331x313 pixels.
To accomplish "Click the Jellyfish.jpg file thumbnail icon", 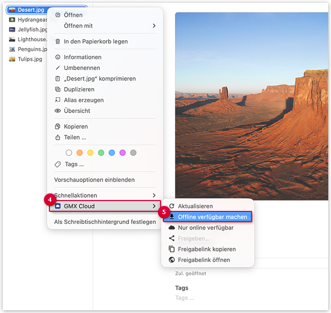I will [12, 29].
